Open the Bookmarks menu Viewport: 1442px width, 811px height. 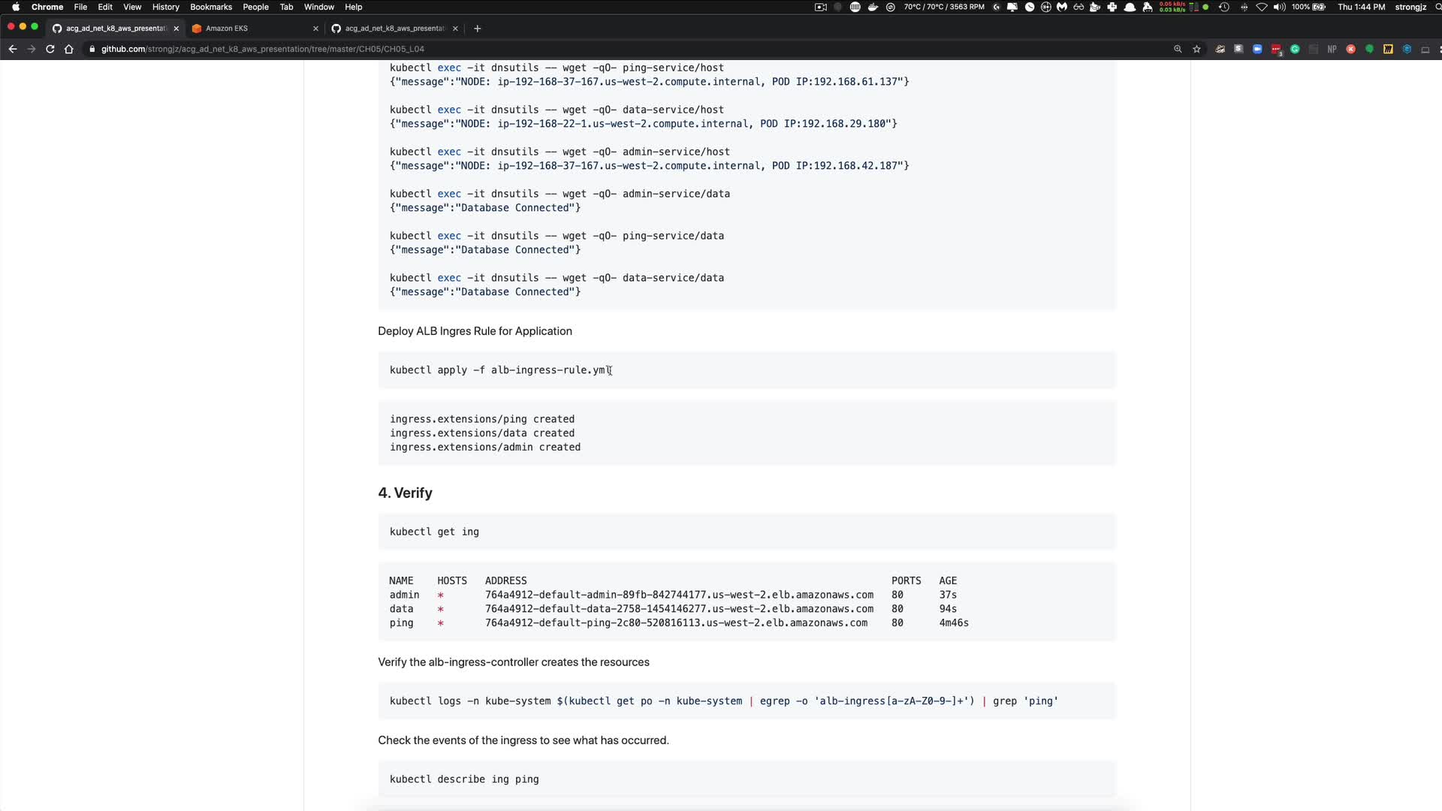point(210,7)
